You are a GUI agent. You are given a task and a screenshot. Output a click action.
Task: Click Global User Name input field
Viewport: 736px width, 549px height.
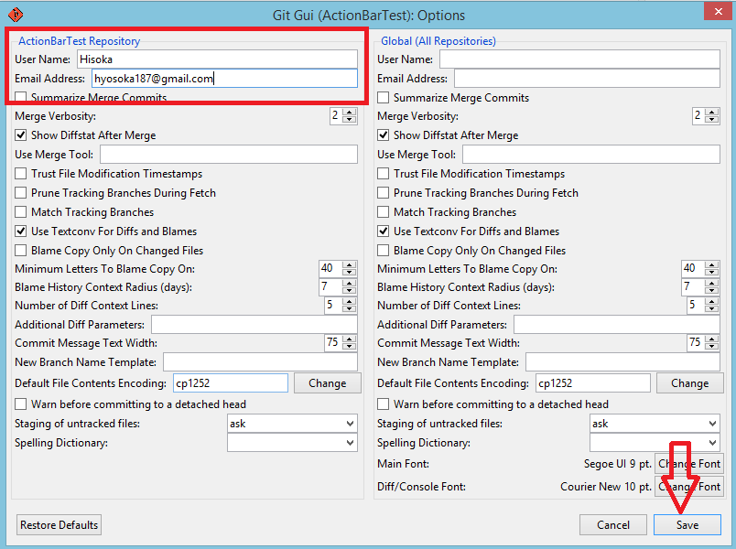(579, 59)
